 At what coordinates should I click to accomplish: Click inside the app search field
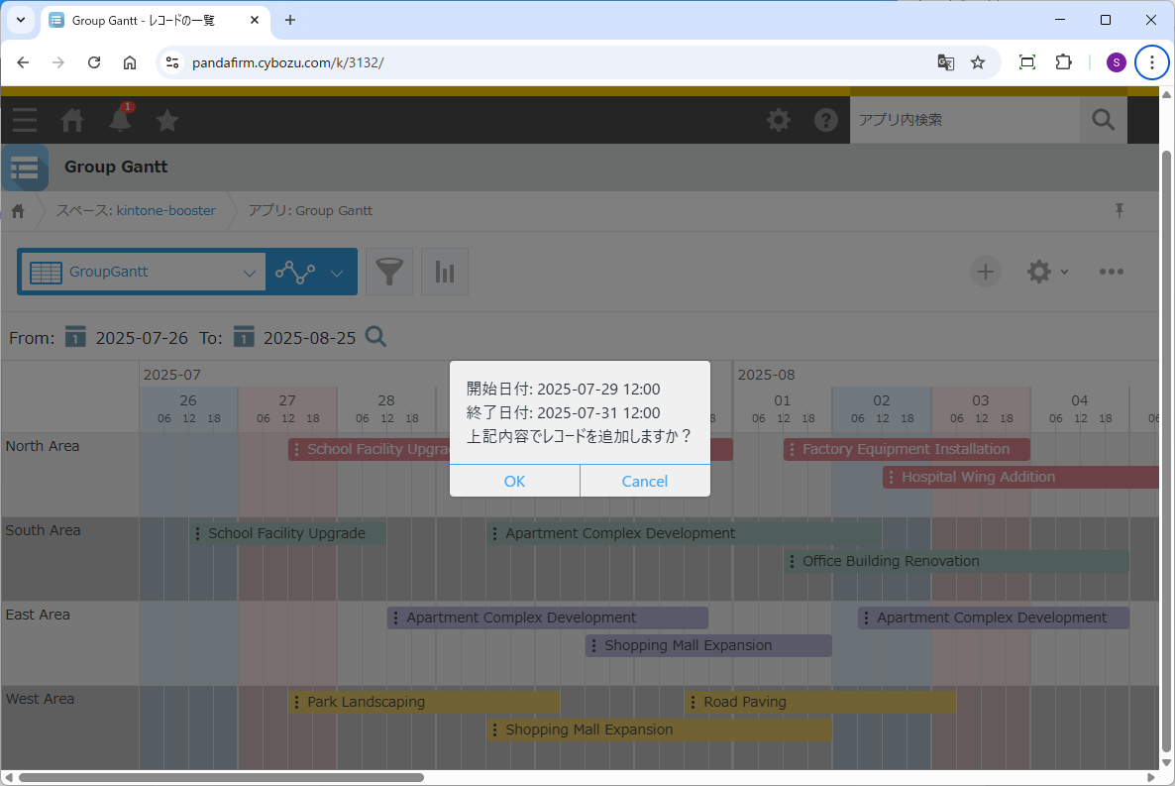tap(964, 120)
